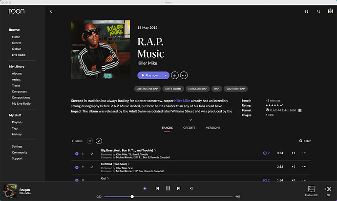The image size is (337, 201).
Task: Pause playback
Action: click(x=168, y=188)
